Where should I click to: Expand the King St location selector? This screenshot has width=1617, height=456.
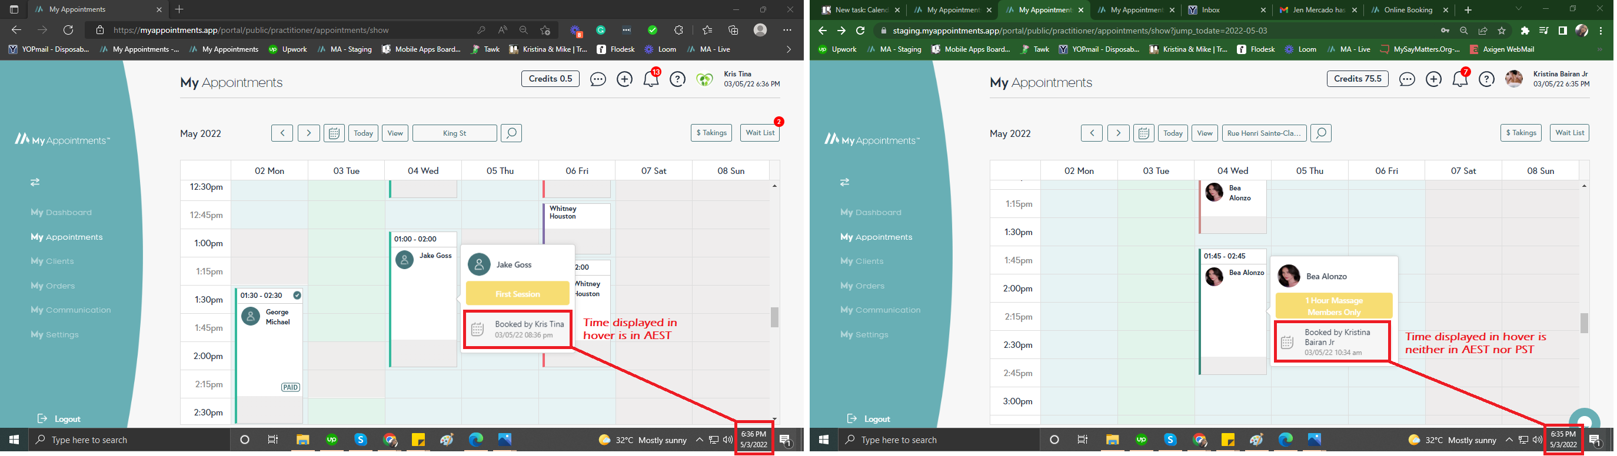454,133
